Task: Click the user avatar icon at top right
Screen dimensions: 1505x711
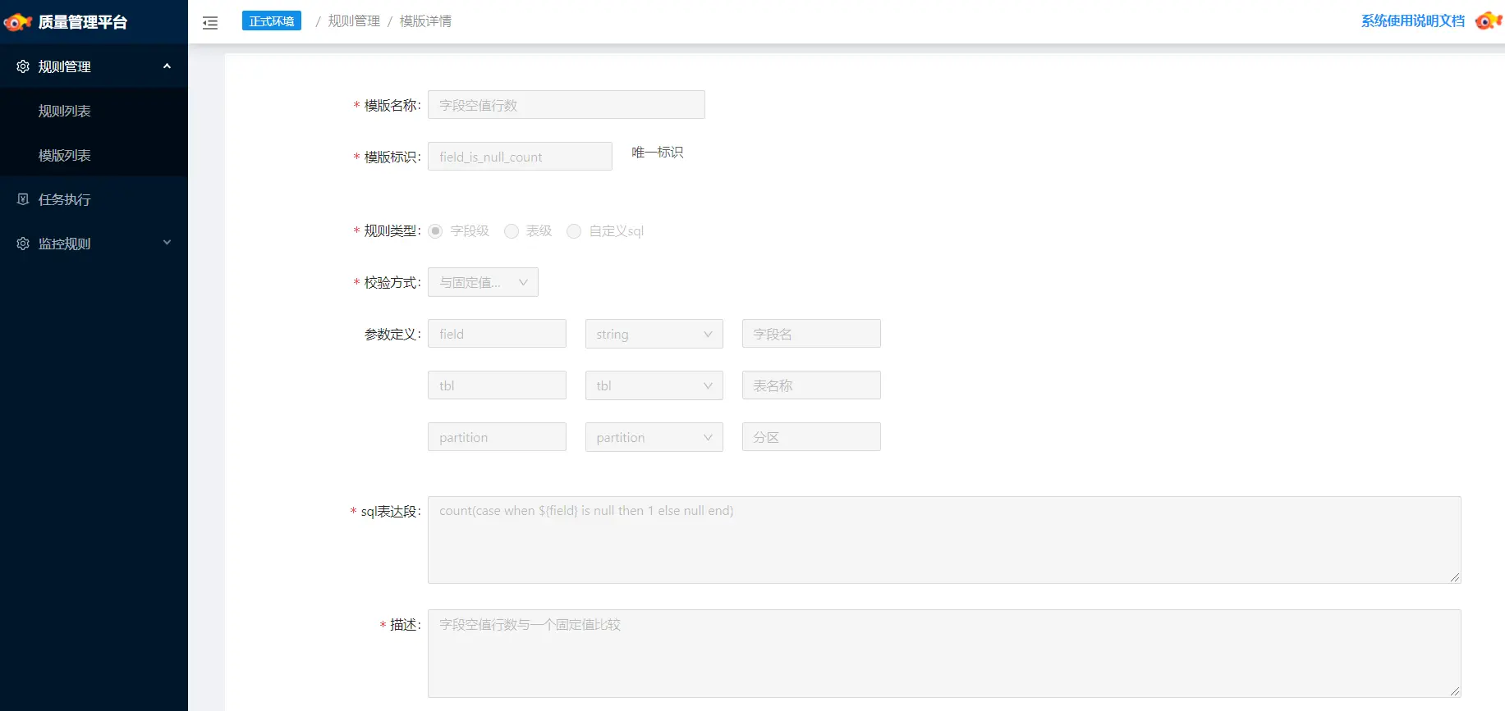Action: (x=1488, y=21)
